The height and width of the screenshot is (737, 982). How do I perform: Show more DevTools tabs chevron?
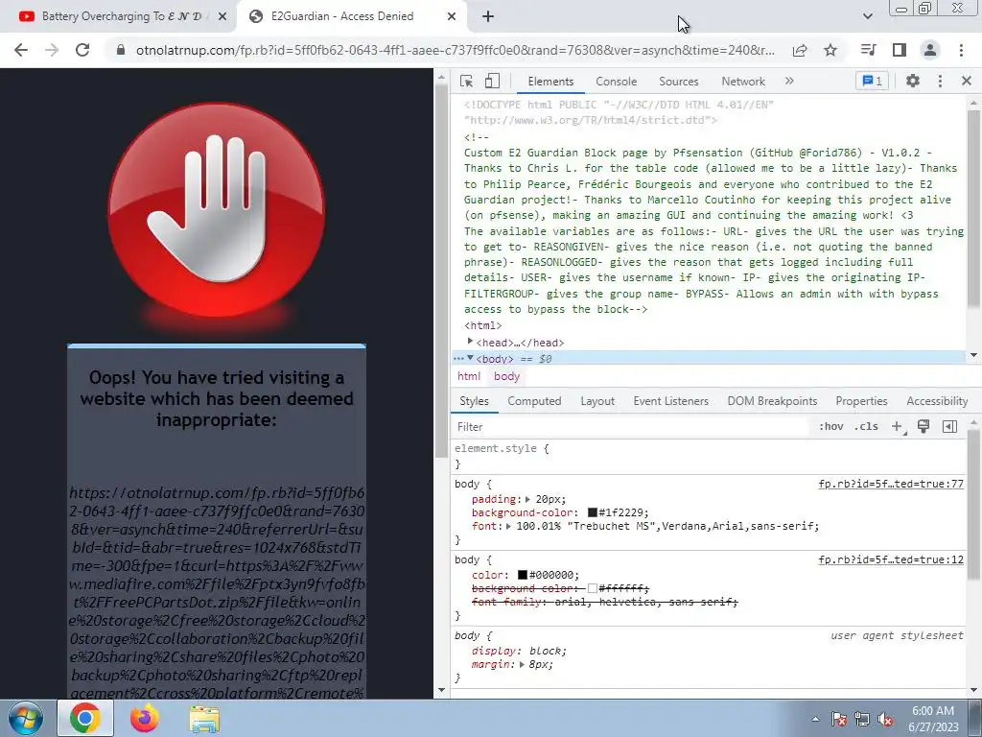[789, 81]
